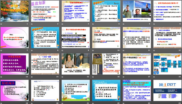Select slide 16 thumbnail with book cover image
Viewport: 182px width, 104px height.
(106, 64)
